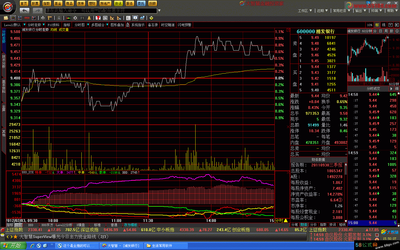
Task: Click the move crosshair tool icon
Action: (43, 18)
